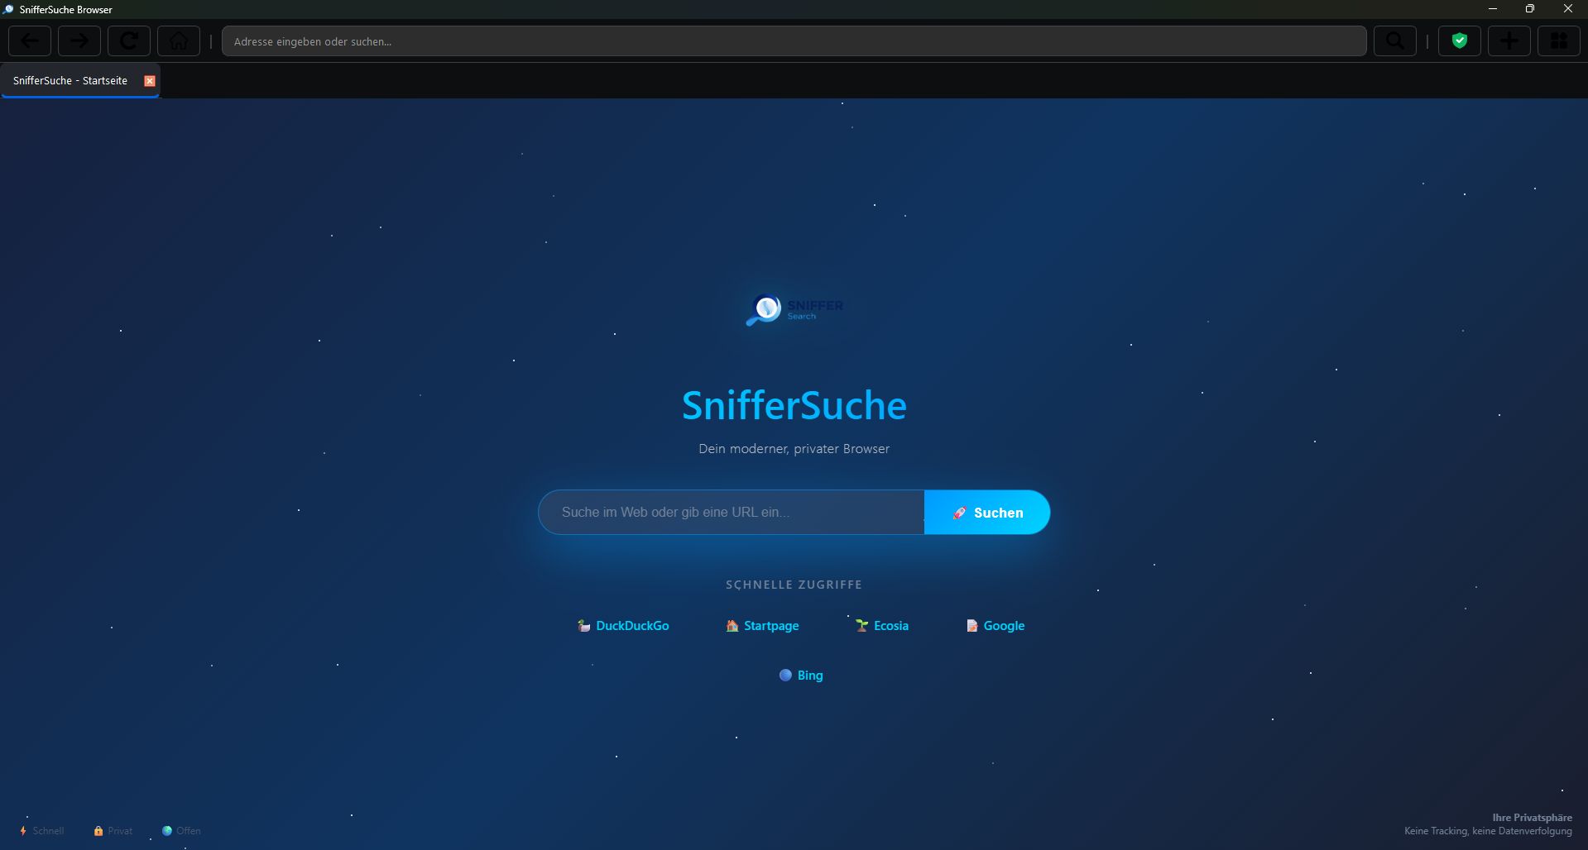This screenshot has height=850, width=1588.
Task: Open the Google quick link
Action: (x=995, y=626)
